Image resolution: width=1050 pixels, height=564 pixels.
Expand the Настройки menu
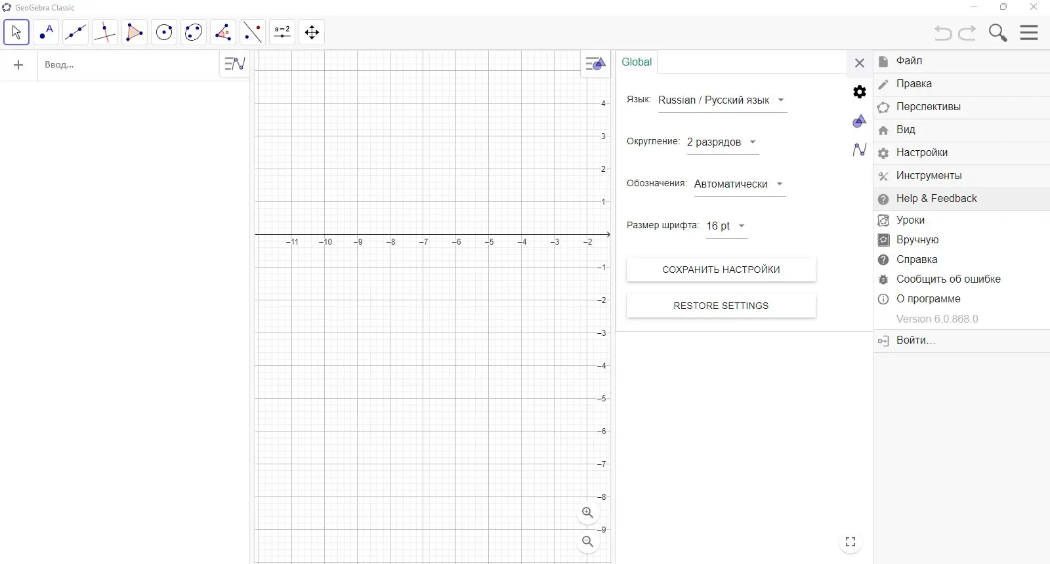pyautogui.click(x=961, y=153)
